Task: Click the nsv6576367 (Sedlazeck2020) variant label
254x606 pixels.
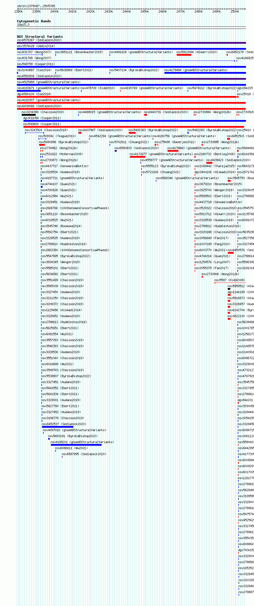Action: click(39, 40)
